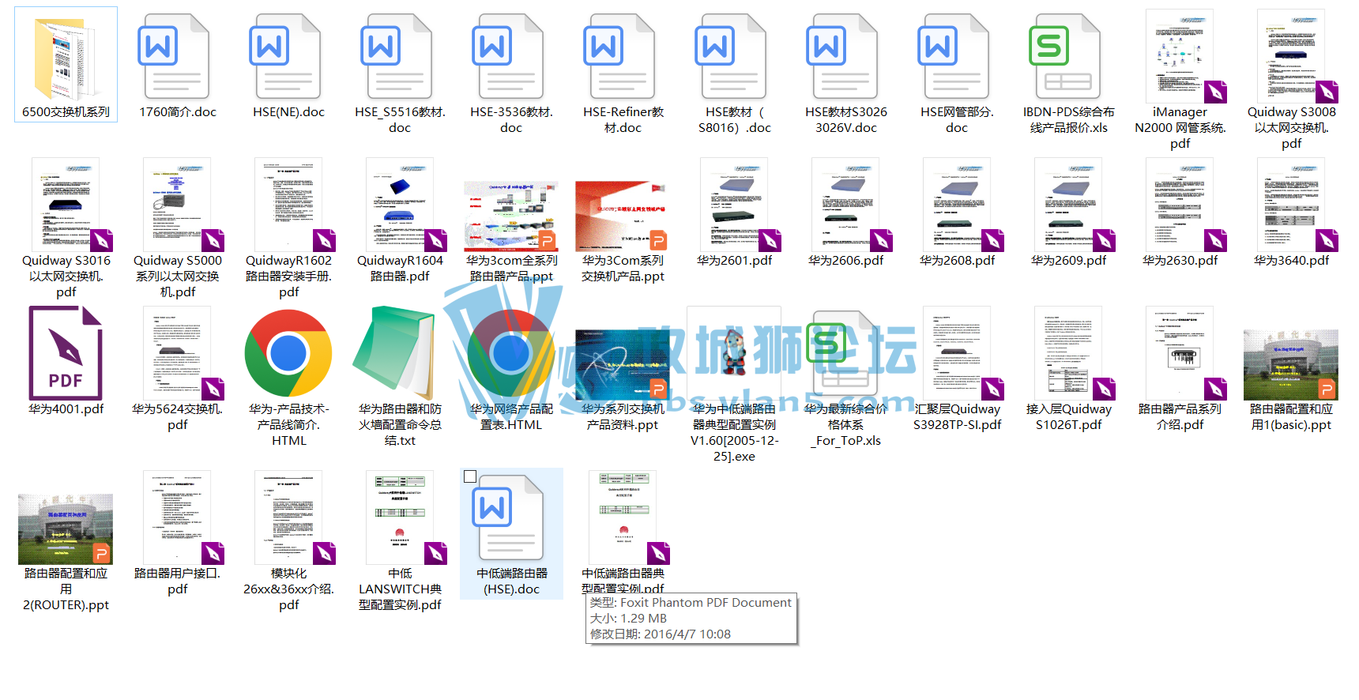Click the file name 华为2601.pdf
The image size is (1359, 700).
[x=734, y=261]
